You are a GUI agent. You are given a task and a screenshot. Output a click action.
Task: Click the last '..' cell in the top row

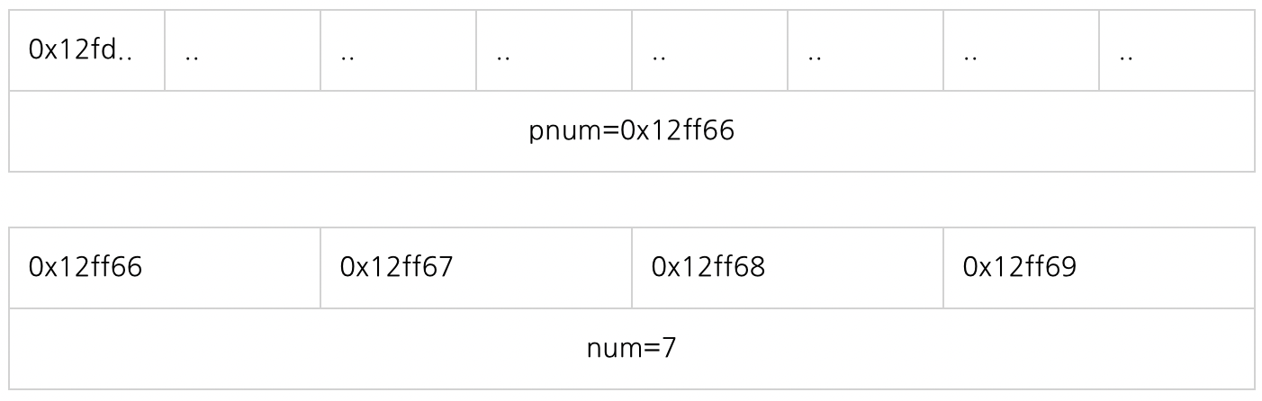(1177, 50)
